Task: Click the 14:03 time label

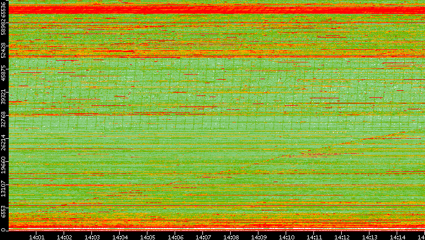Action: tap(92, 237)
